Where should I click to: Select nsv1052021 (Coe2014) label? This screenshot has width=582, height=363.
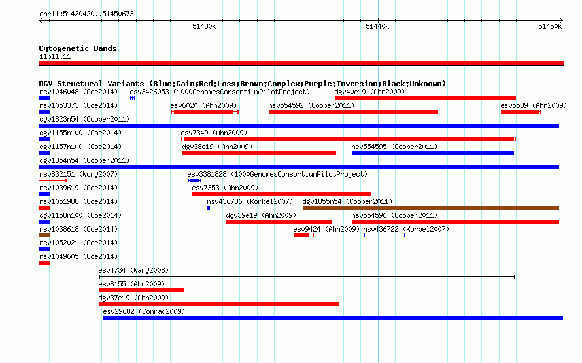coord(78,243)
